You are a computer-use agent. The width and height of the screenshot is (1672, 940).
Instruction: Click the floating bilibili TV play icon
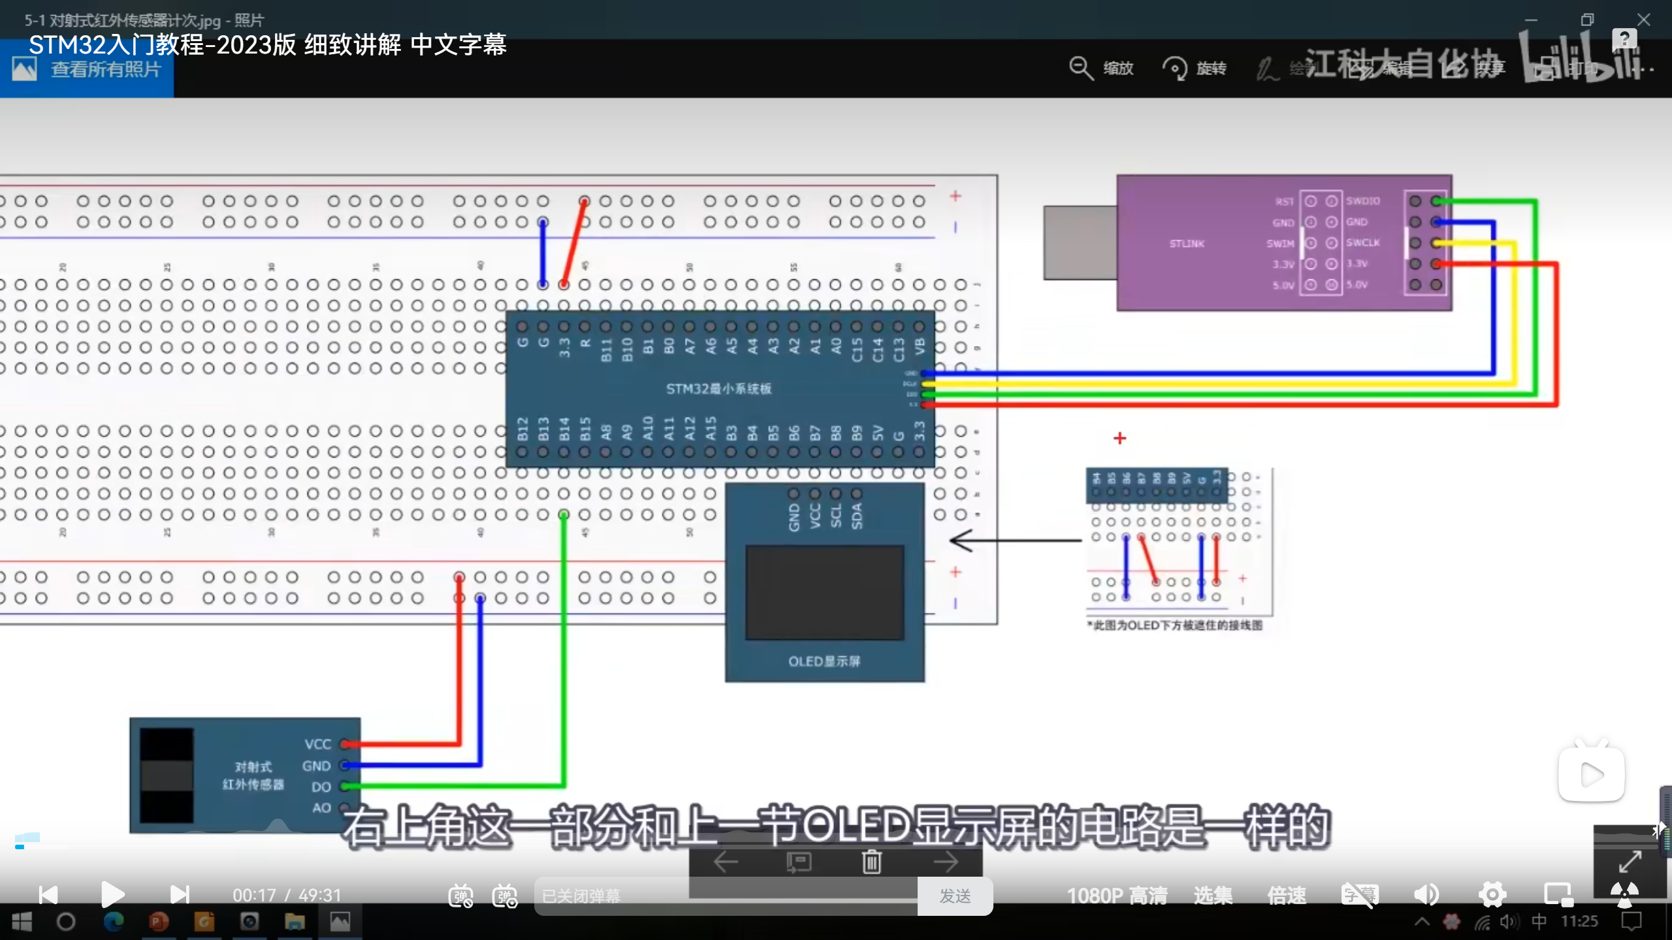point(1591,774)
